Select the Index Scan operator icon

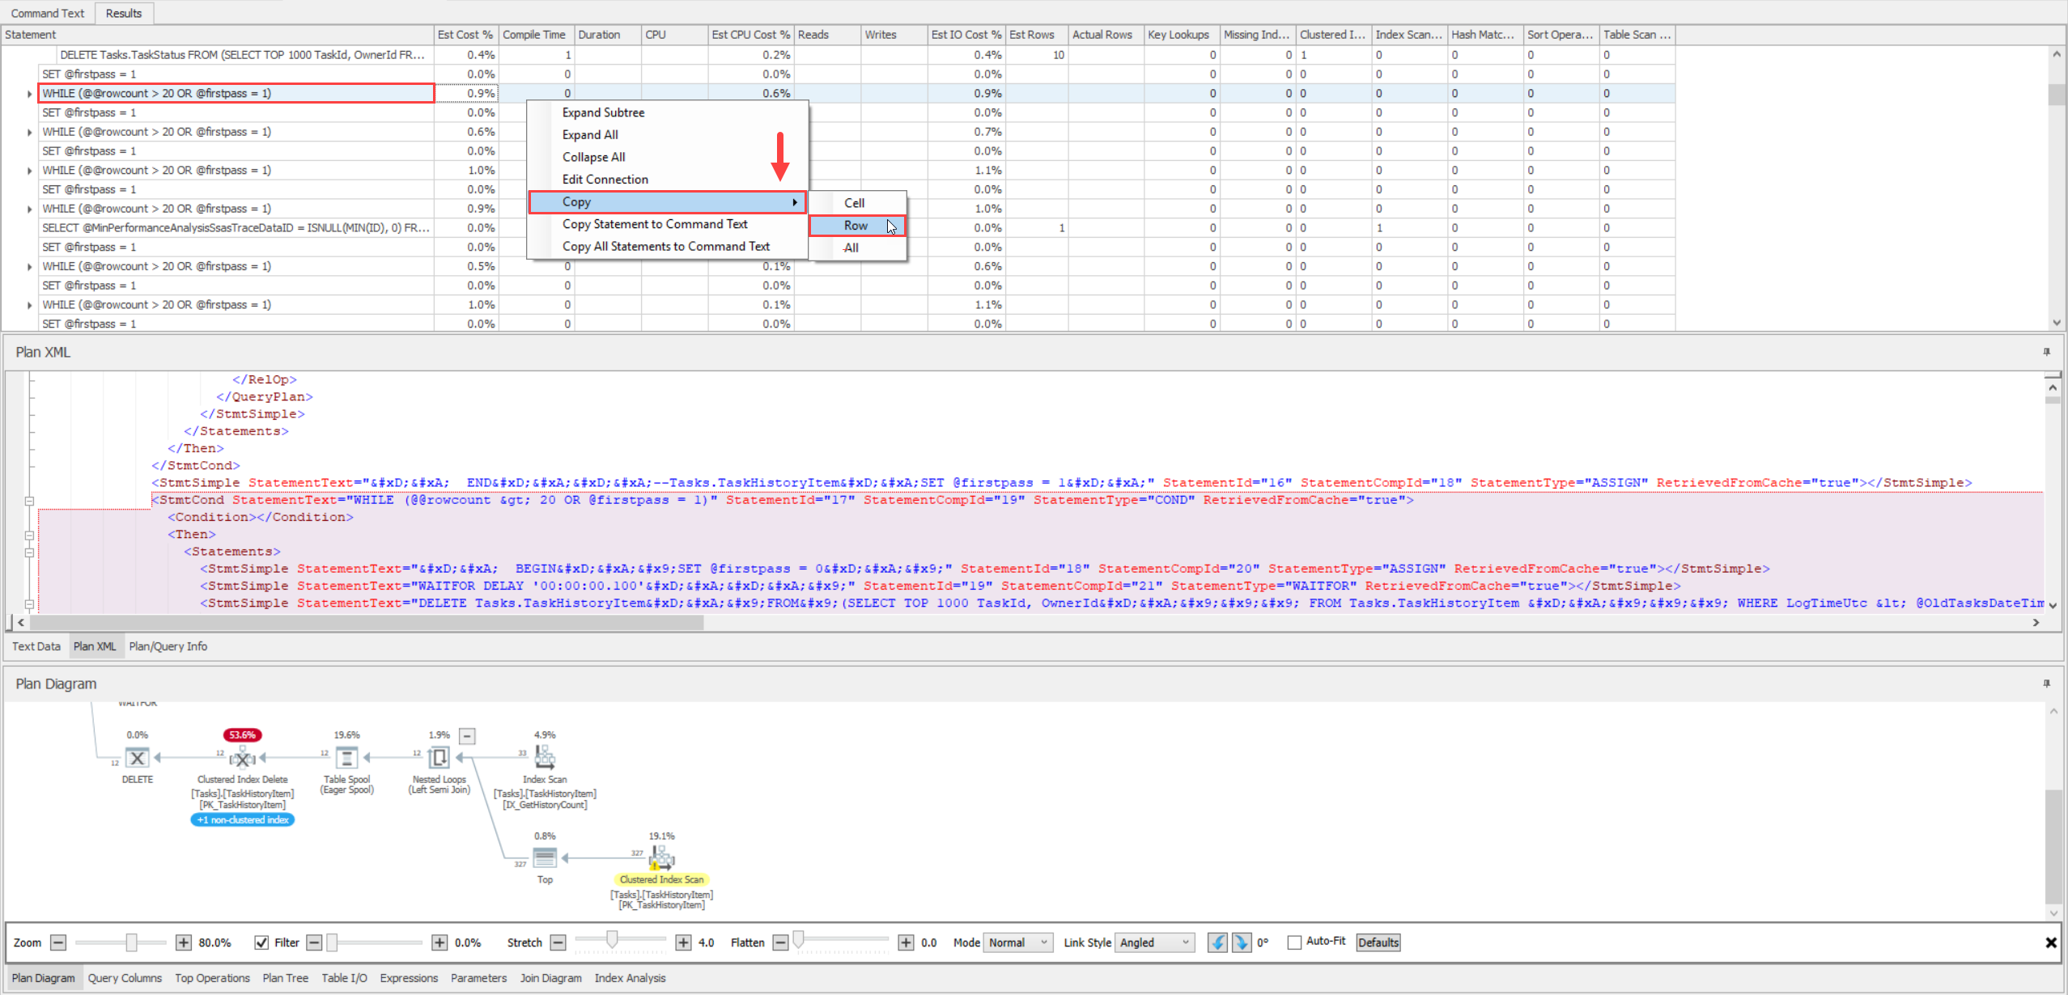(545, 757)
